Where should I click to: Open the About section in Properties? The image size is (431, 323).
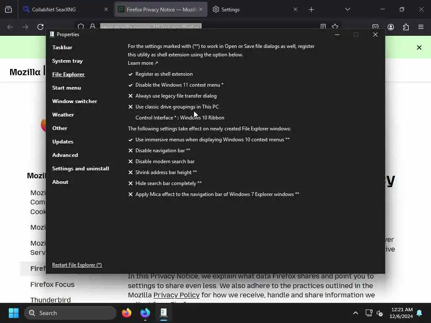(x=60, y=182)
